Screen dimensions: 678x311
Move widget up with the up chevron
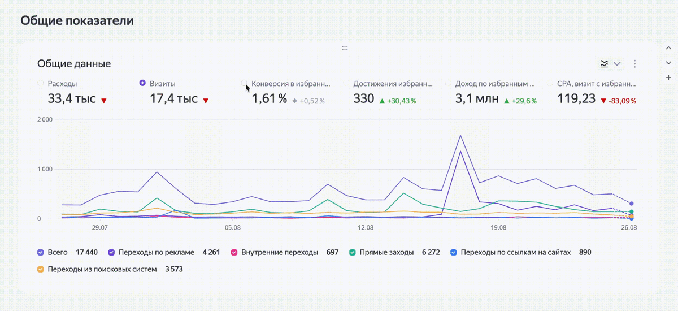tap(668, 48)
